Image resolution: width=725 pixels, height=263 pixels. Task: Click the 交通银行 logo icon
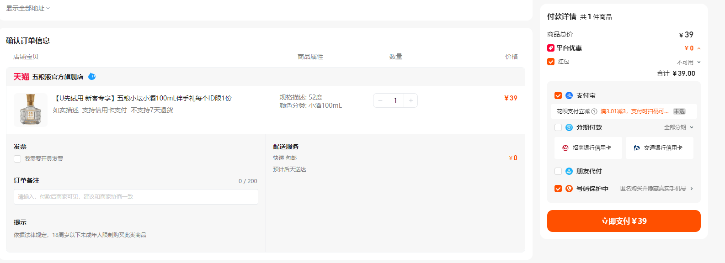pyautogui.click(x=637, y=148)
